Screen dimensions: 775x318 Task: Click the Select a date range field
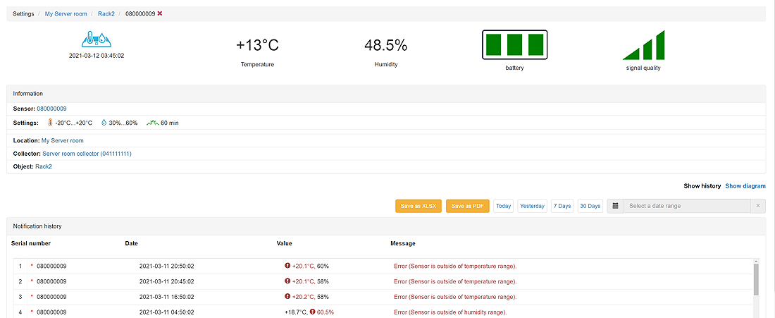686,206
